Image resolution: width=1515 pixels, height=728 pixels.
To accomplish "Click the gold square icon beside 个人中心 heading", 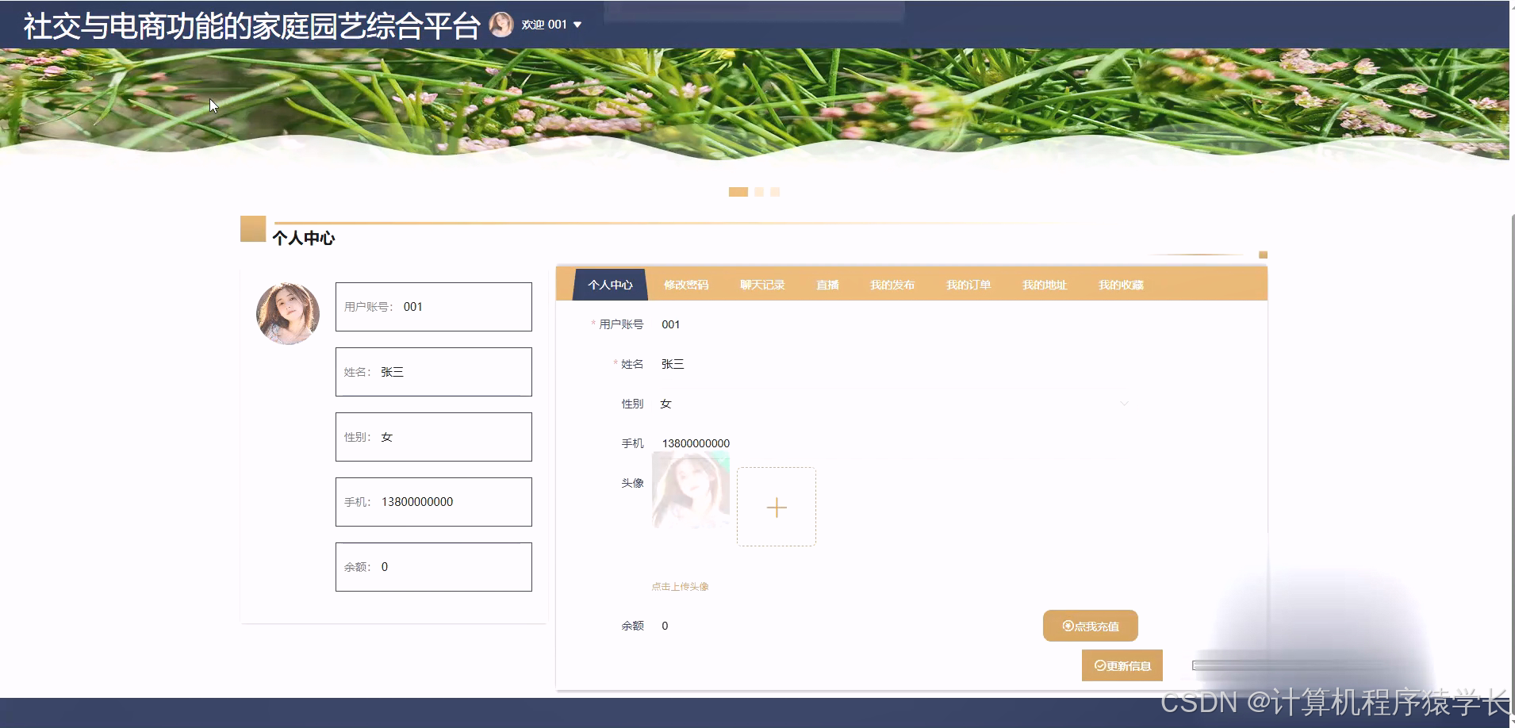I will [252, 230].
